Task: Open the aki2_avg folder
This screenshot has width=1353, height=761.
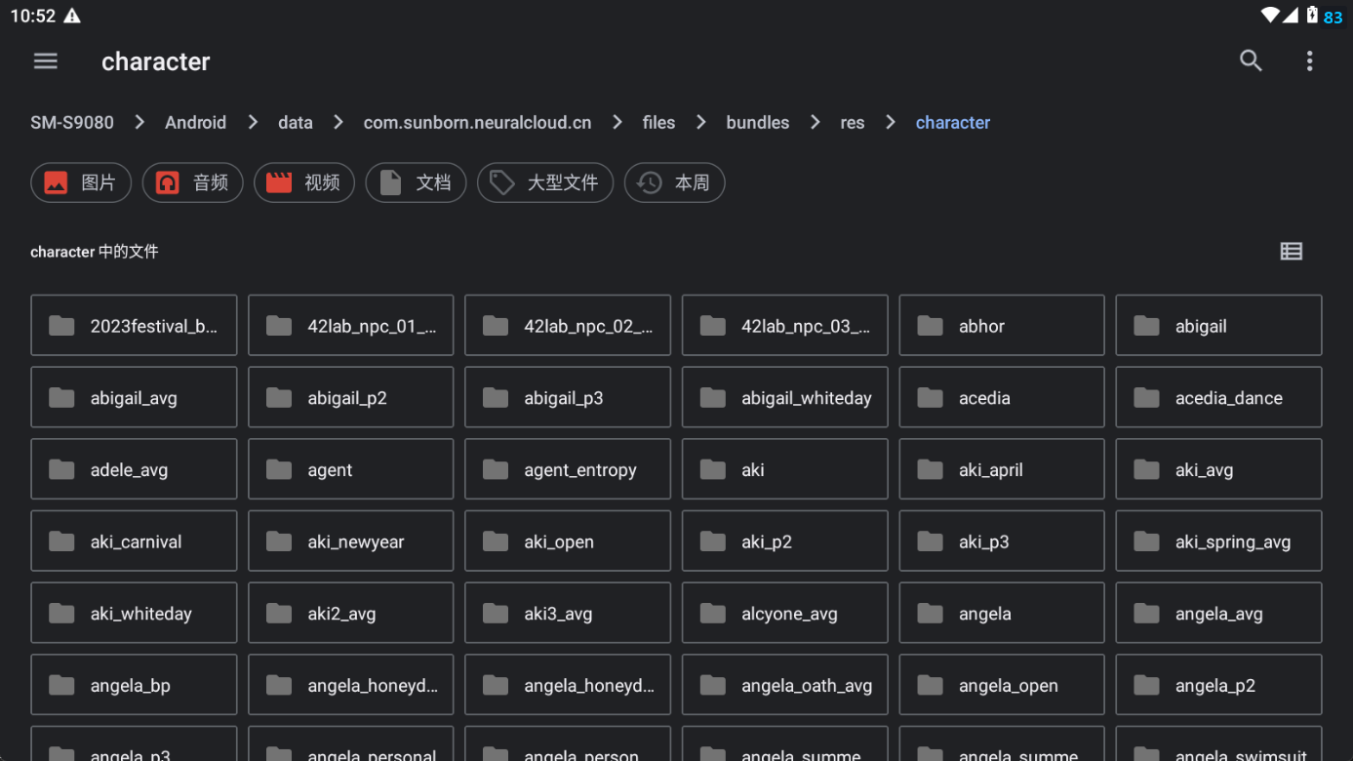Action: 351,613
